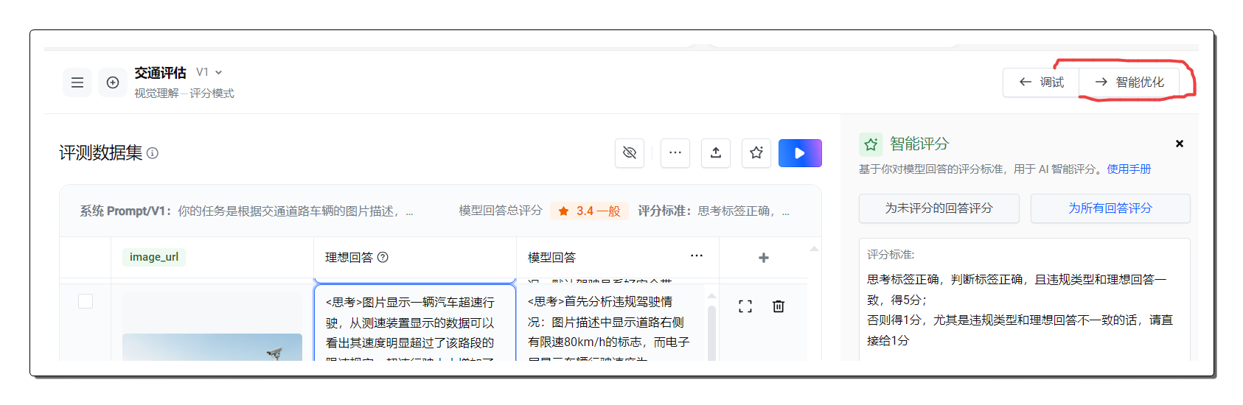Go back to 调试 step
This screenshot has width=1243, height=405.
1041,82
